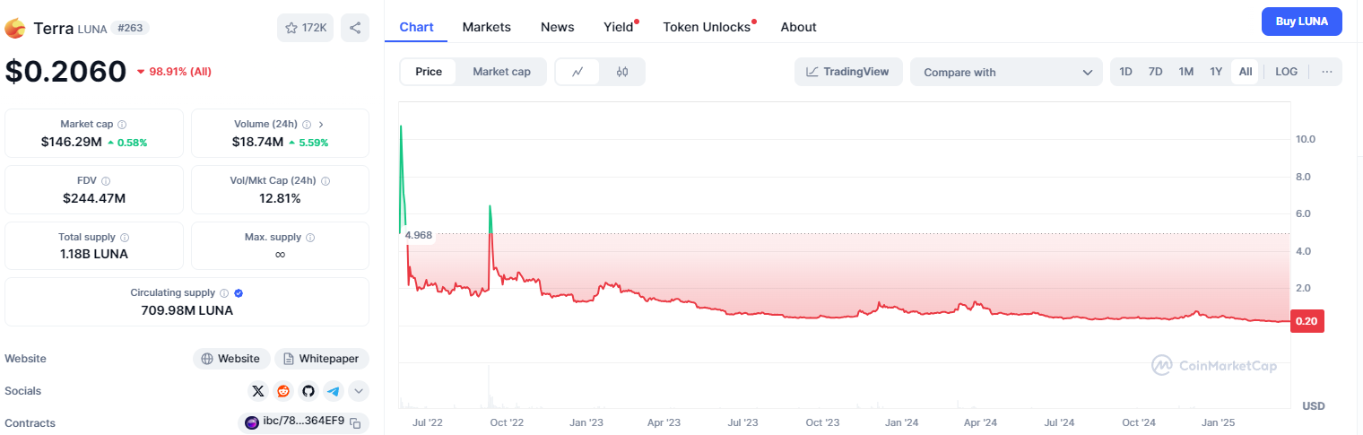Click the $18.74M volume value
This screenshot has height=435, width=1363.
point(257,142)
